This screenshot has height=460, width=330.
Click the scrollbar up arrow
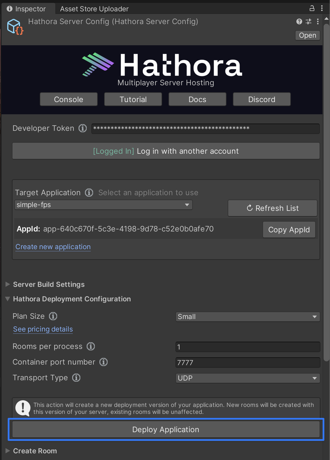click(x=327, y=19)
